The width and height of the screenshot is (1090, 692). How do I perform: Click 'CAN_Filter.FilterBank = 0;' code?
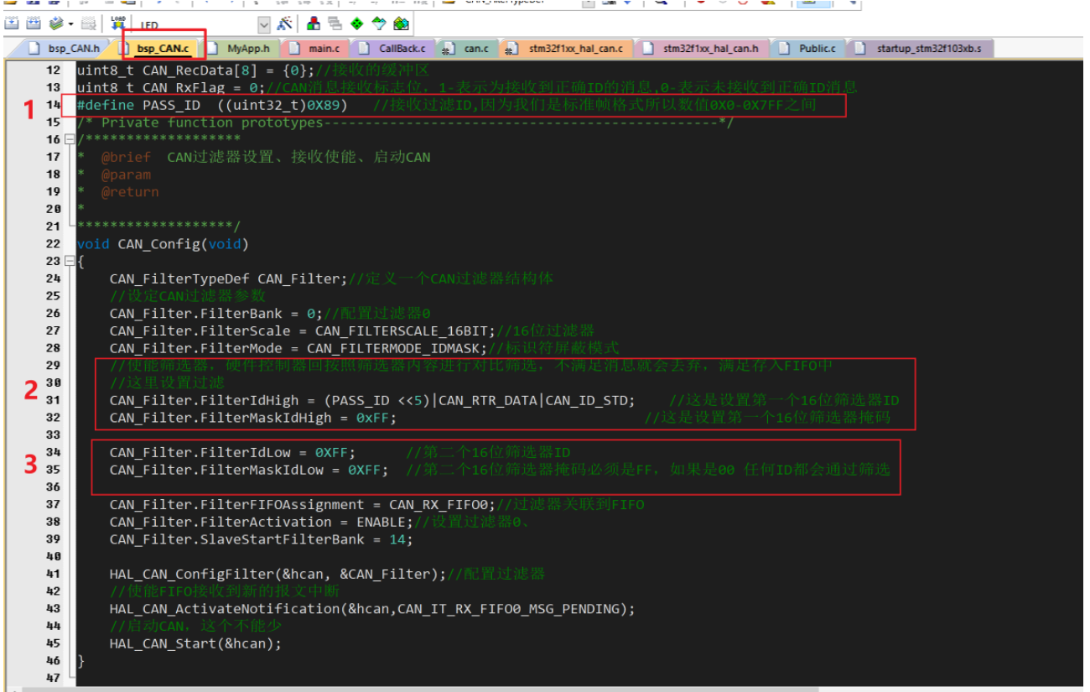pyautogui.click(x=216, y=313)
